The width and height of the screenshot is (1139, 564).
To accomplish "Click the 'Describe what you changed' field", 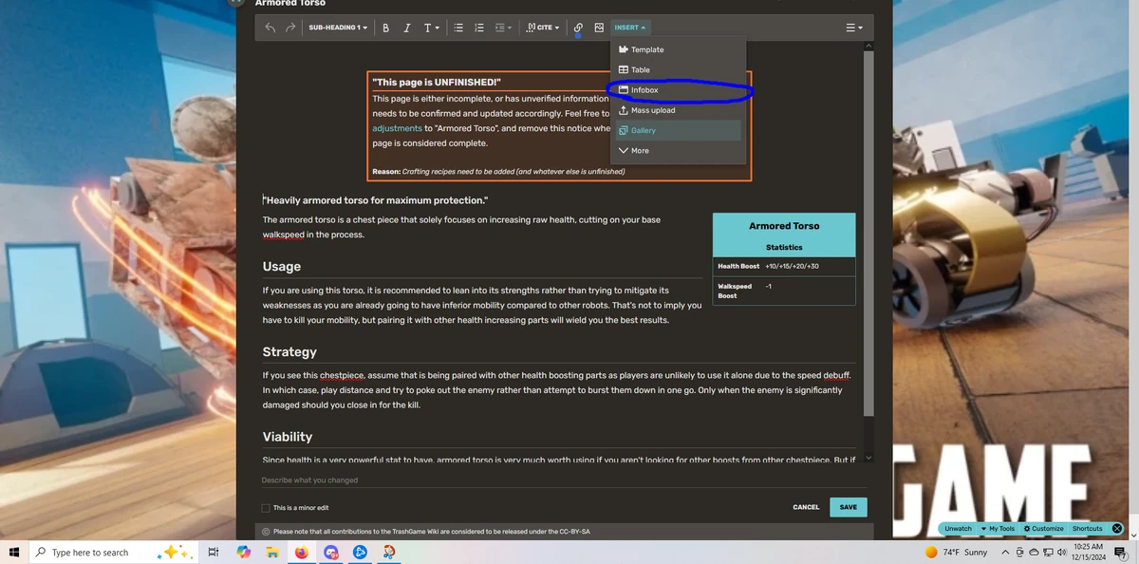I will click(309, 480).
